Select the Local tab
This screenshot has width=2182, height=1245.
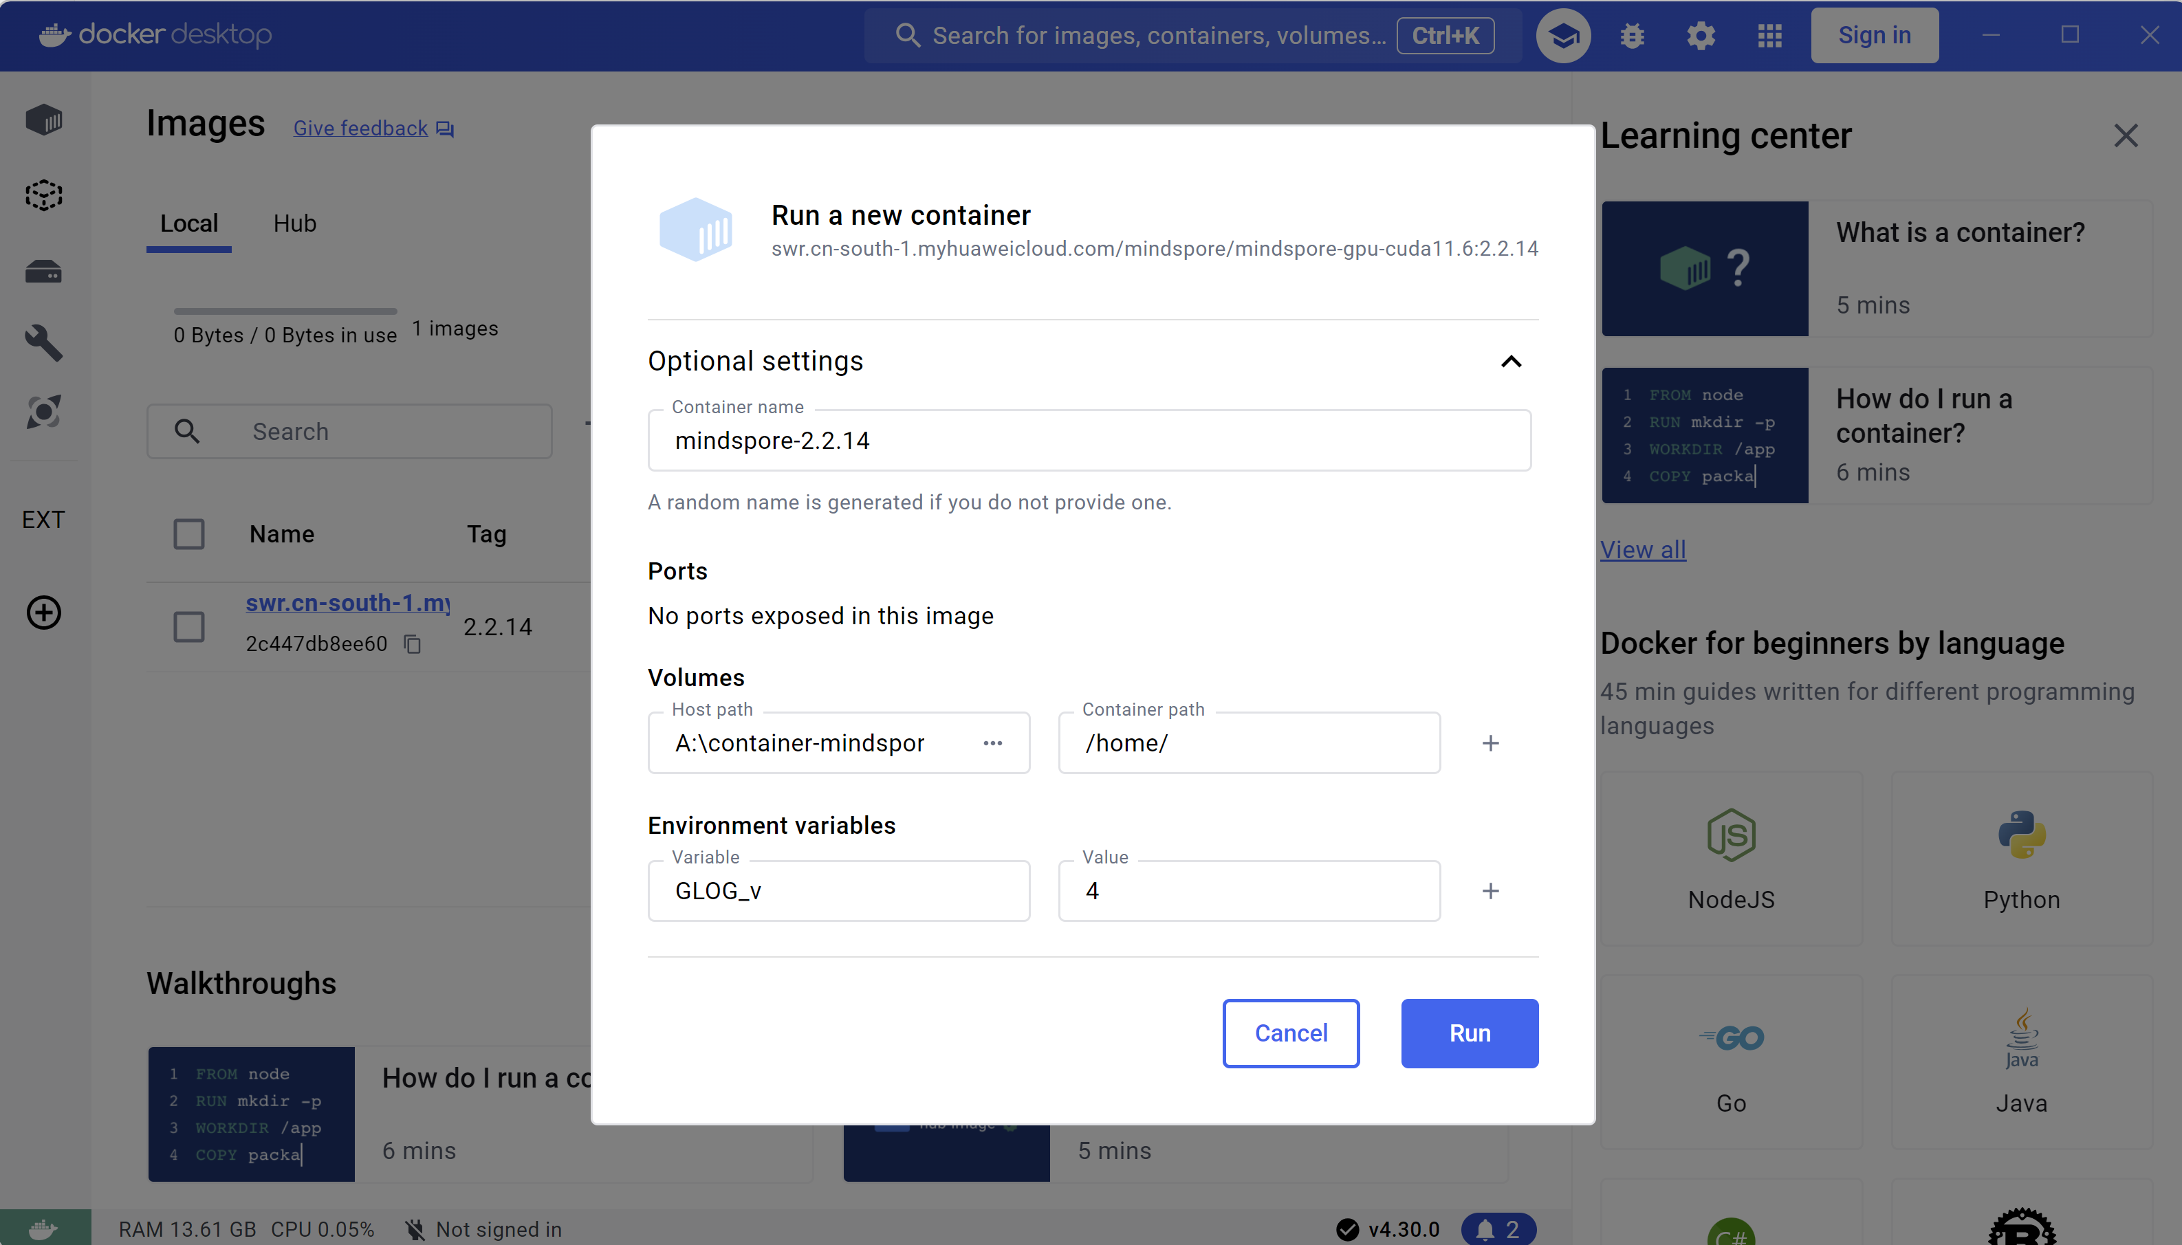click(x=189, y=223)
